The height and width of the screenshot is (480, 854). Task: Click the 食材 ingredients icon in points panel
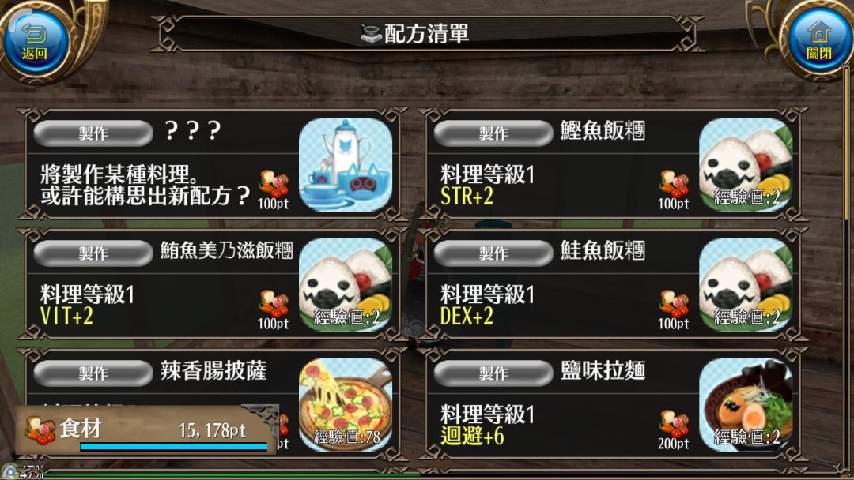tap(40, 430)
